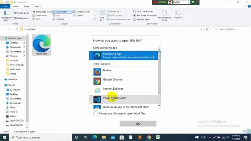Open Google Chrome from taskbar
Viewport: 251px width, 141px height.
[149, 137]
